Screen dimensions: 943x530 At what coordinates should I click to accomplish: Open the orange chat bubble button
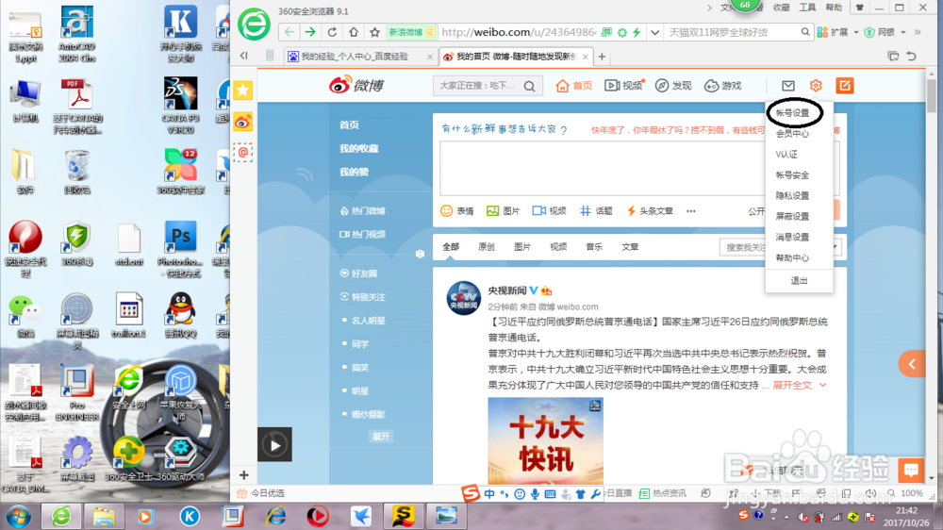[911, 471]
